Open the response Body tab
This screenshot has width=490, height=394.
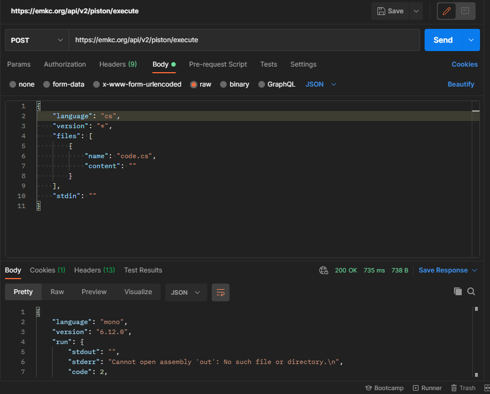point(13,270)
